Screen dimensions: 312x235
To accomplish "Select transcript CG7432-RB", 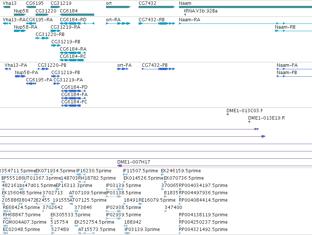I will [x=152, y=20].
